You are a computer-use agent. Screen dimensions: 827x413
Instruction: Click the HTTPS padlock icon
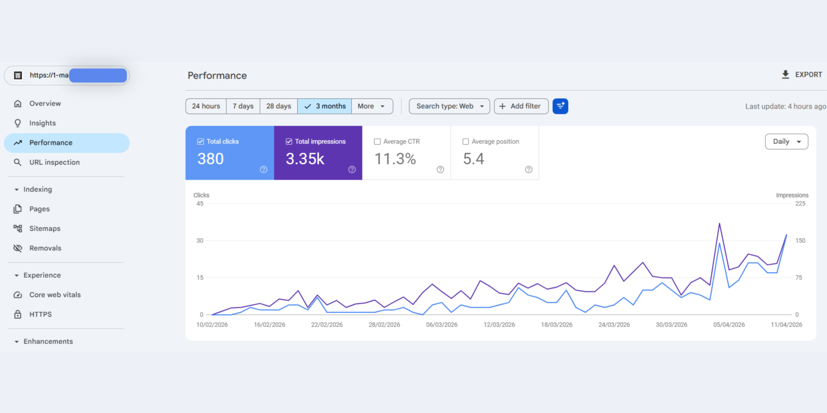pos(18,314)
